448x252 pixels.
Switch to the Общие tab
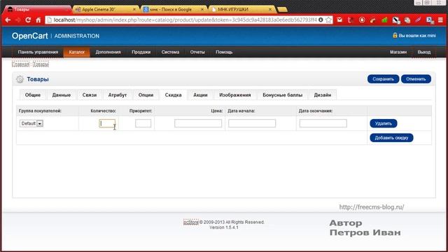[33, 95]
